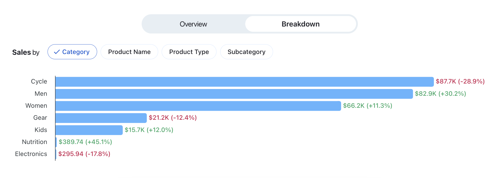
Task: Click the Cycle sales bar
Action: (x=244, y=82)
